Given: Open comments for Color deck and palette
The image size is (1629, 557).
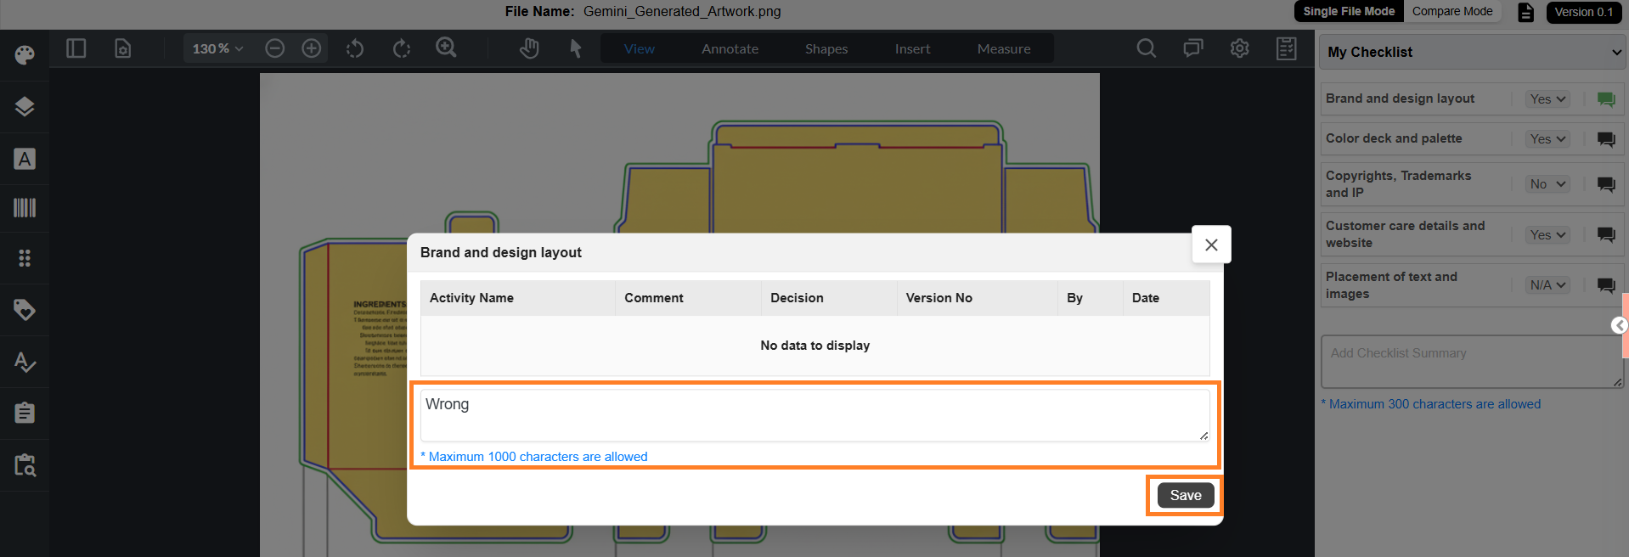Looking at the screenshot, I should tap(1606, 139).
